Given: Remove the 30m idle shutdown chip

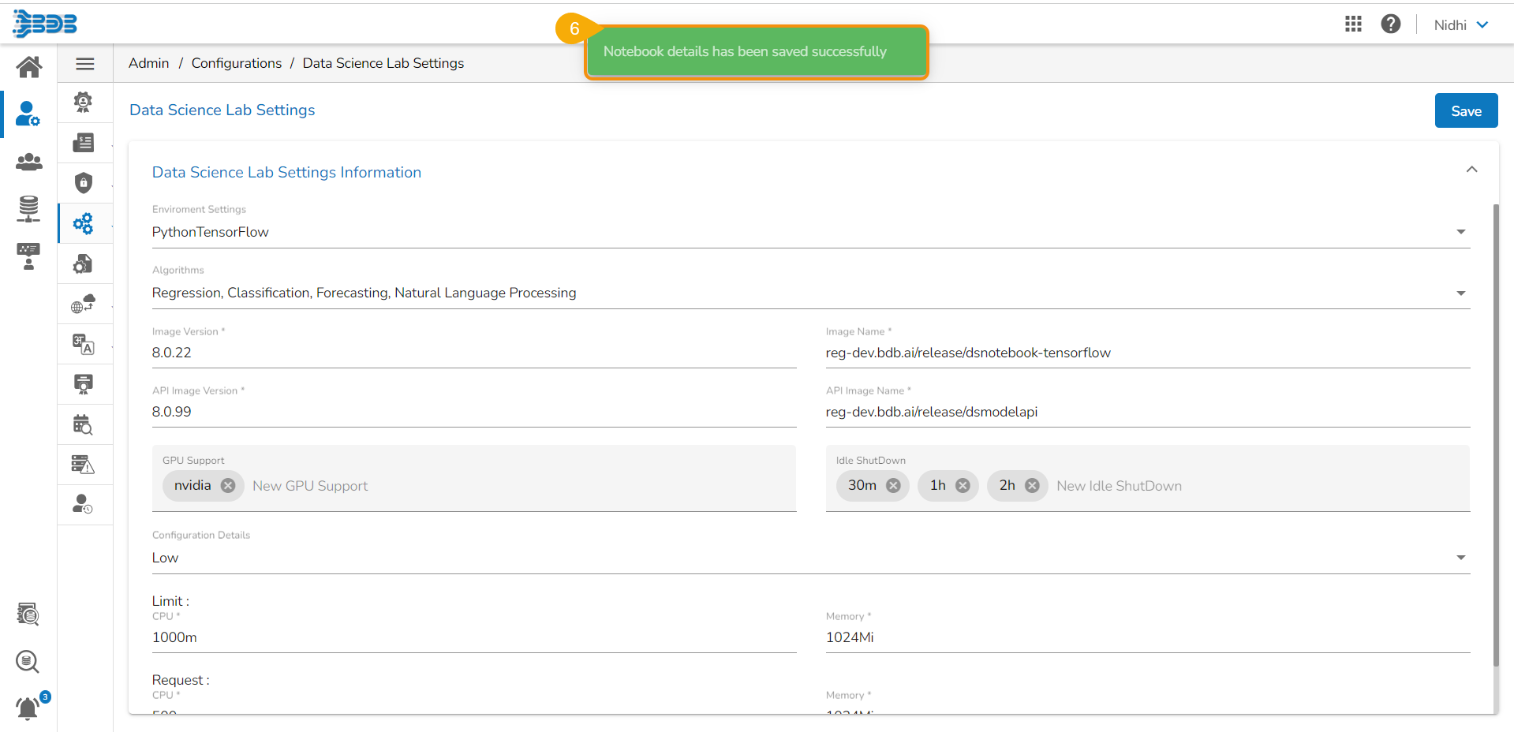Looking at the screenshot, I should point(893,486).
